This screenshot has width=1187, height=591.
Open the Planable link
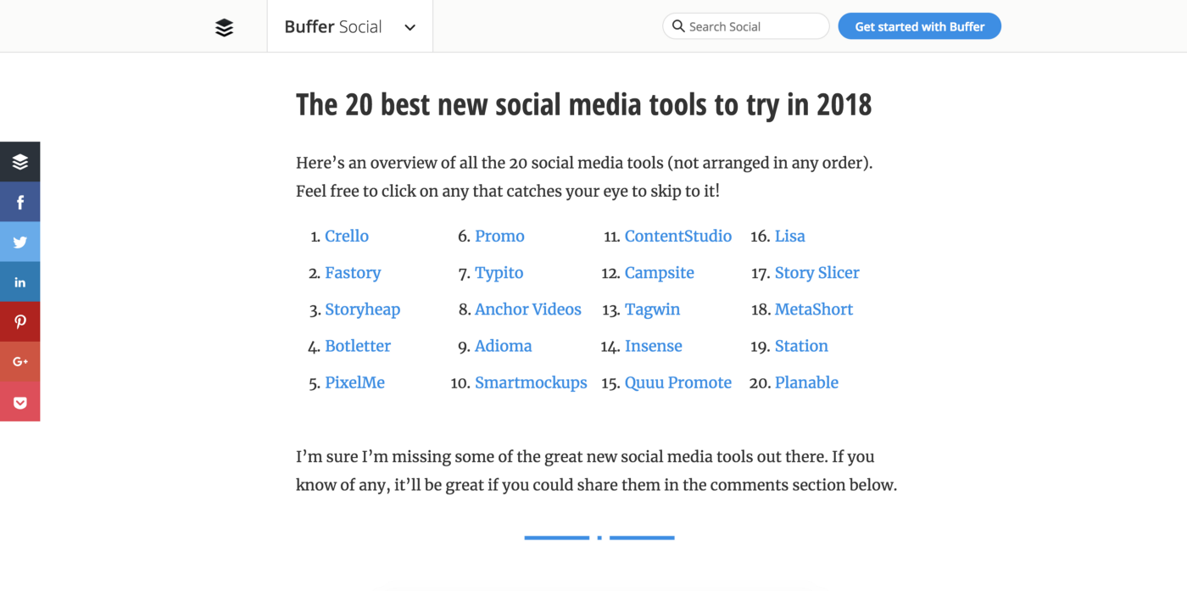point(806,382)
